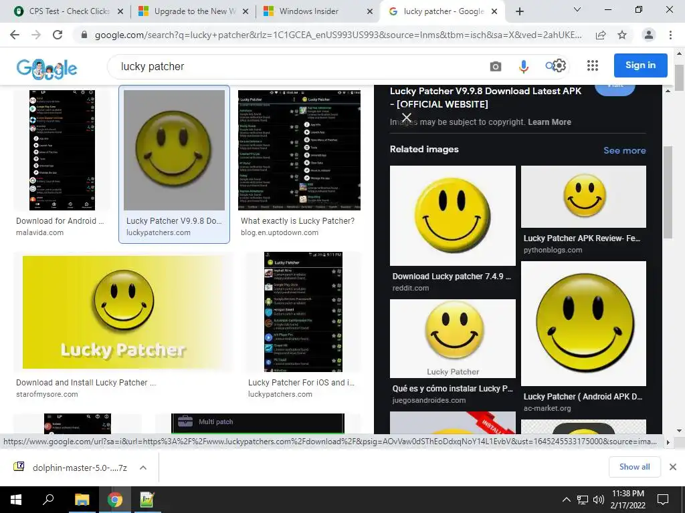
Task: Open Google search settings gear
Action: tap(559, 65)
